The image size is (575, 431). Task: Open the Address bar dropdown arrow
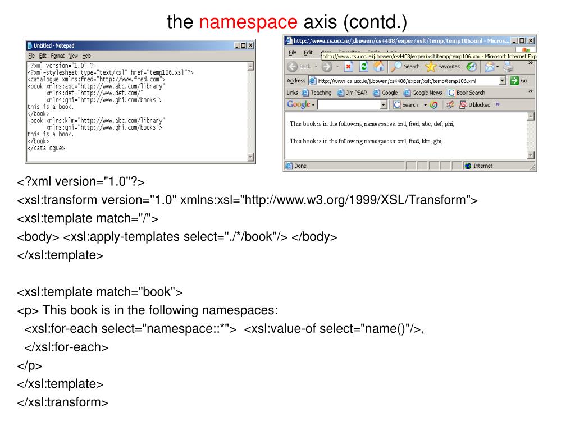tap(503, 81)
